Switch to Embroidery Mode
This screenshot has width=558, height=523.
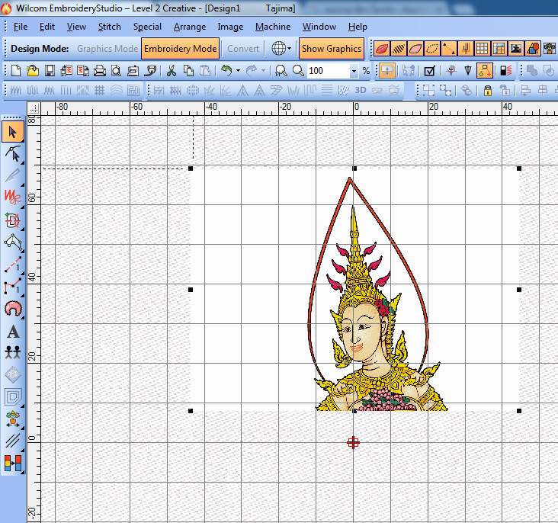tap(180, 49)
